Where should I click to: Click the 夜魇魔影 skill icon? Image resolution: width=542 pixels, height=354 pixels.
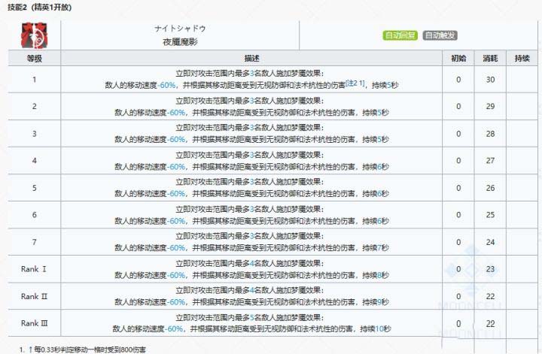(x=34, y=35)
